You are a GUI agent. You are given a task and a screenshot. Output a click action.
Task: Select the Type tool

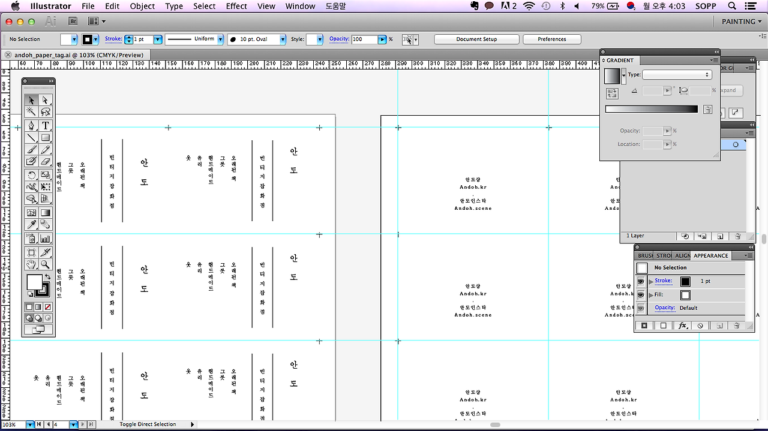pyautogui.click(x=46, y=125)
